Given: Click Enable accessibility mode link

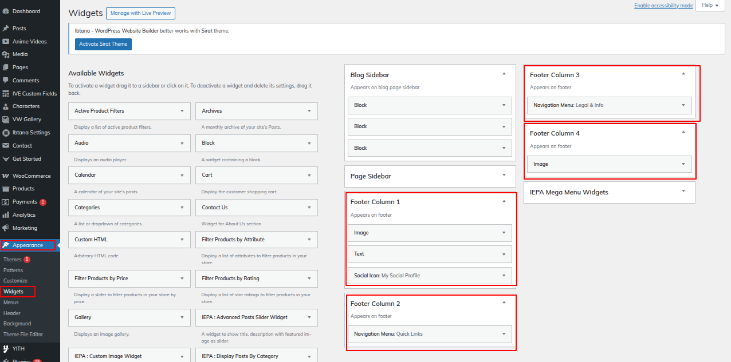Looking at the screenshot, I should coord(663,6).
